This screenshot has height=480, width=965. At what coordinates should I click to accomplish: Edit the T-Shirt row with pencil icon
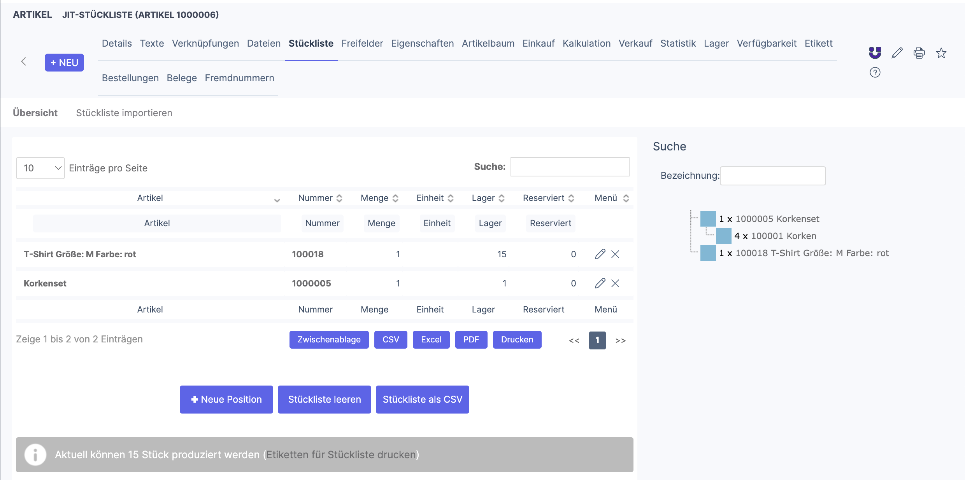tap(600, 254)
